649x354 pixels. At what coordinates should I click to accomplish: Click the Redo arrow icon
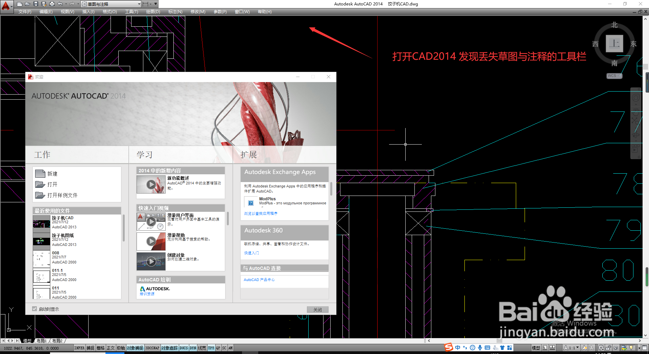72,4
